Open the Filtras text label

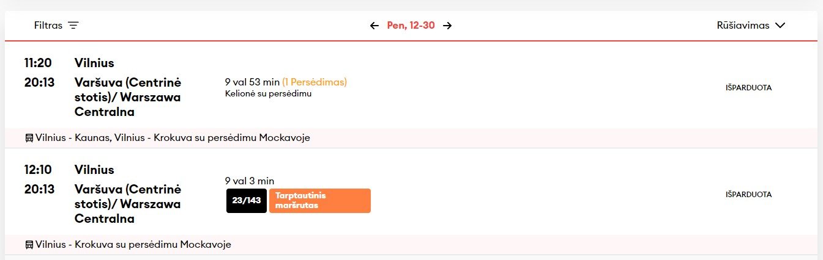(48, 26)
